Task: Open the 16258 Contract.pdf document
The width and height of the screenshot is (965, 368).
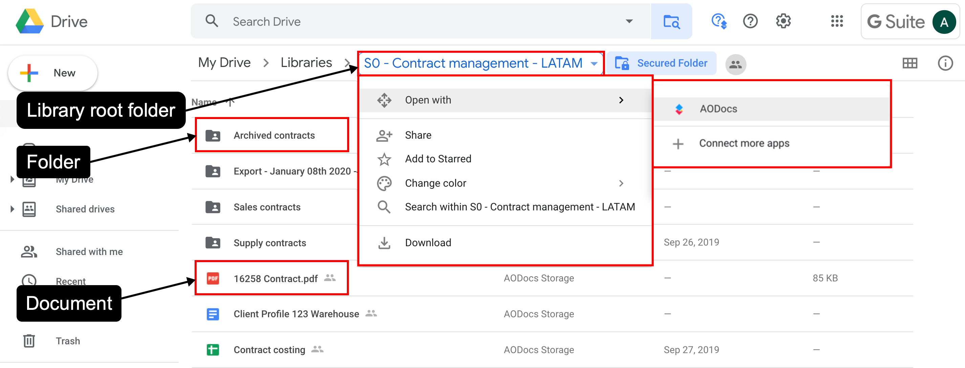Action: click(x=275, y=278)
